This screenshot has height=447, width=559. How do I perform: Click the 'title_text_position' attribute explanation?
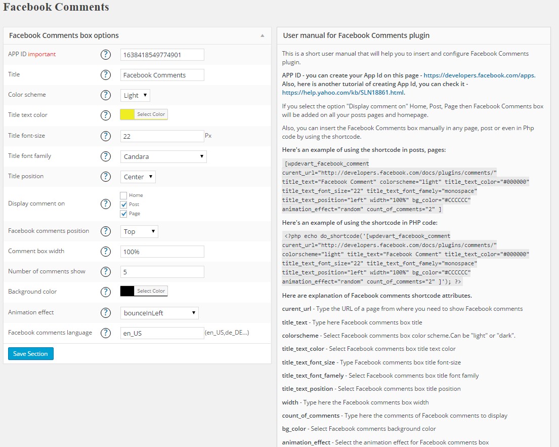[x=371, y=389]
